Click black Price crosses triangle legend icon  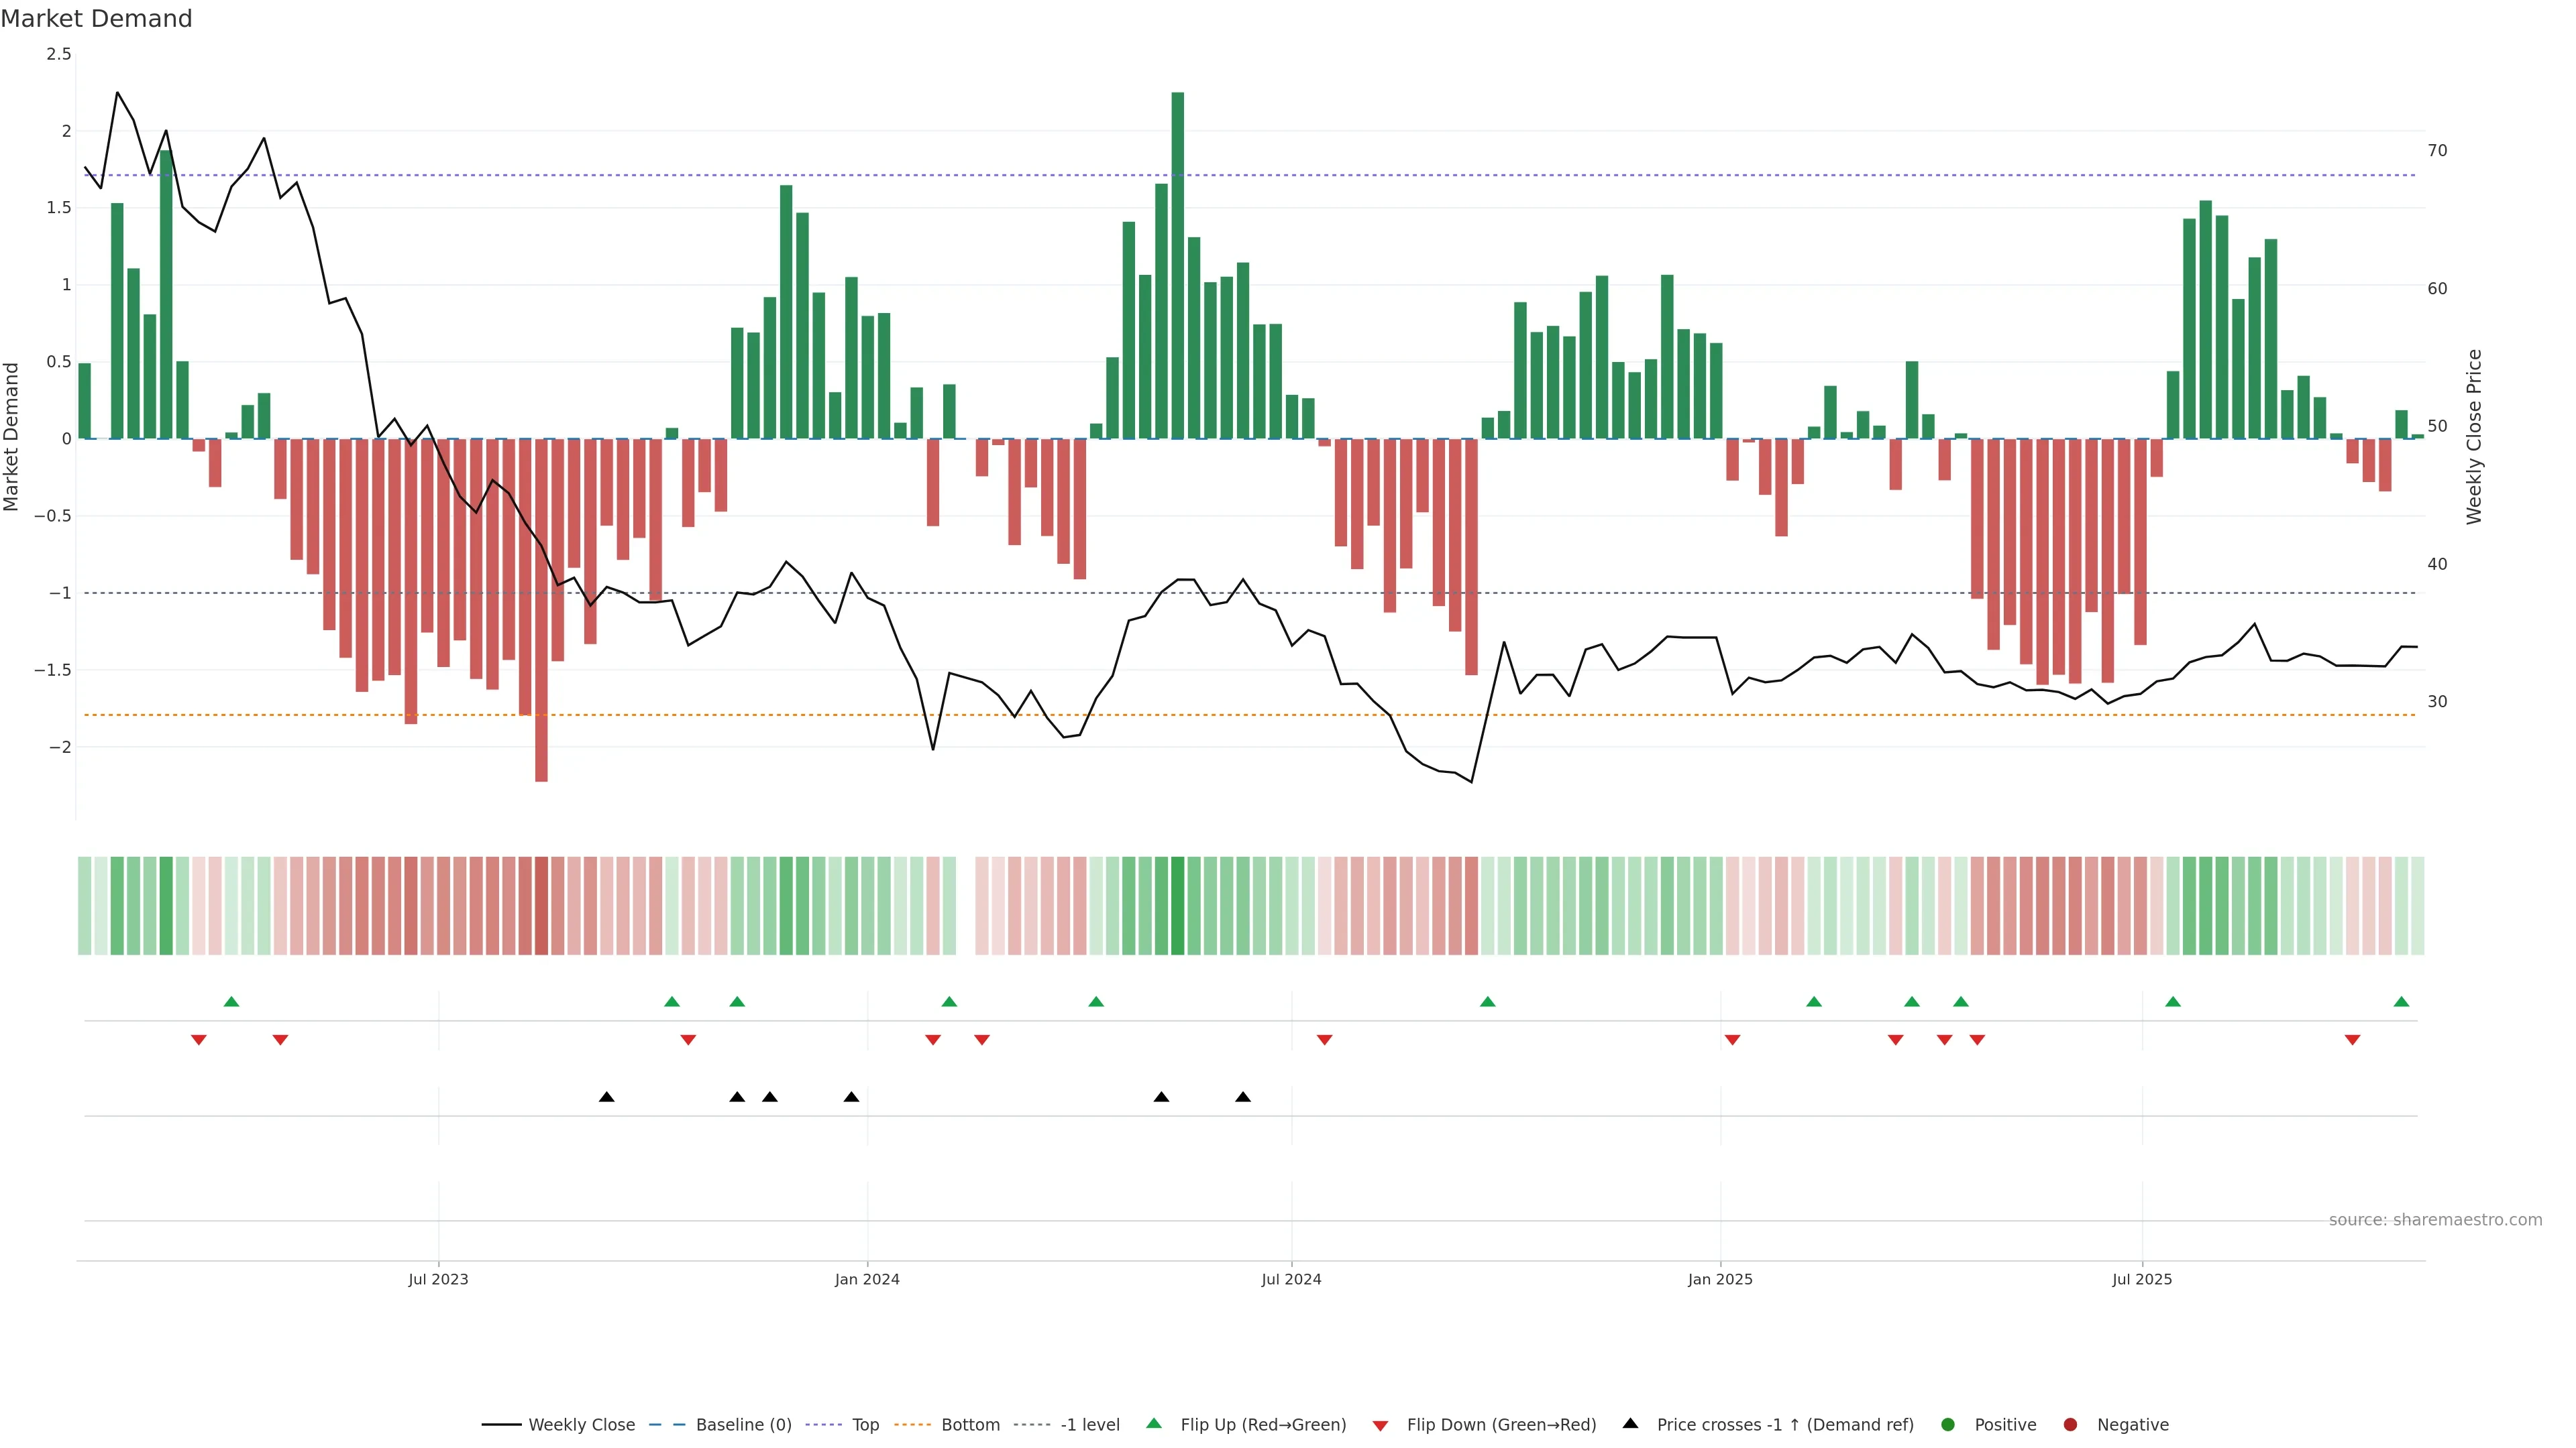click(x=1630, y=1423)
